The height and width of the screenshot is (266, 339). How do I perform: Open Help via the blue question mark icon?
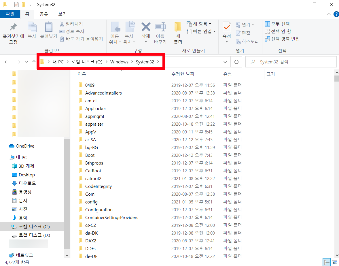coord(336,14)
